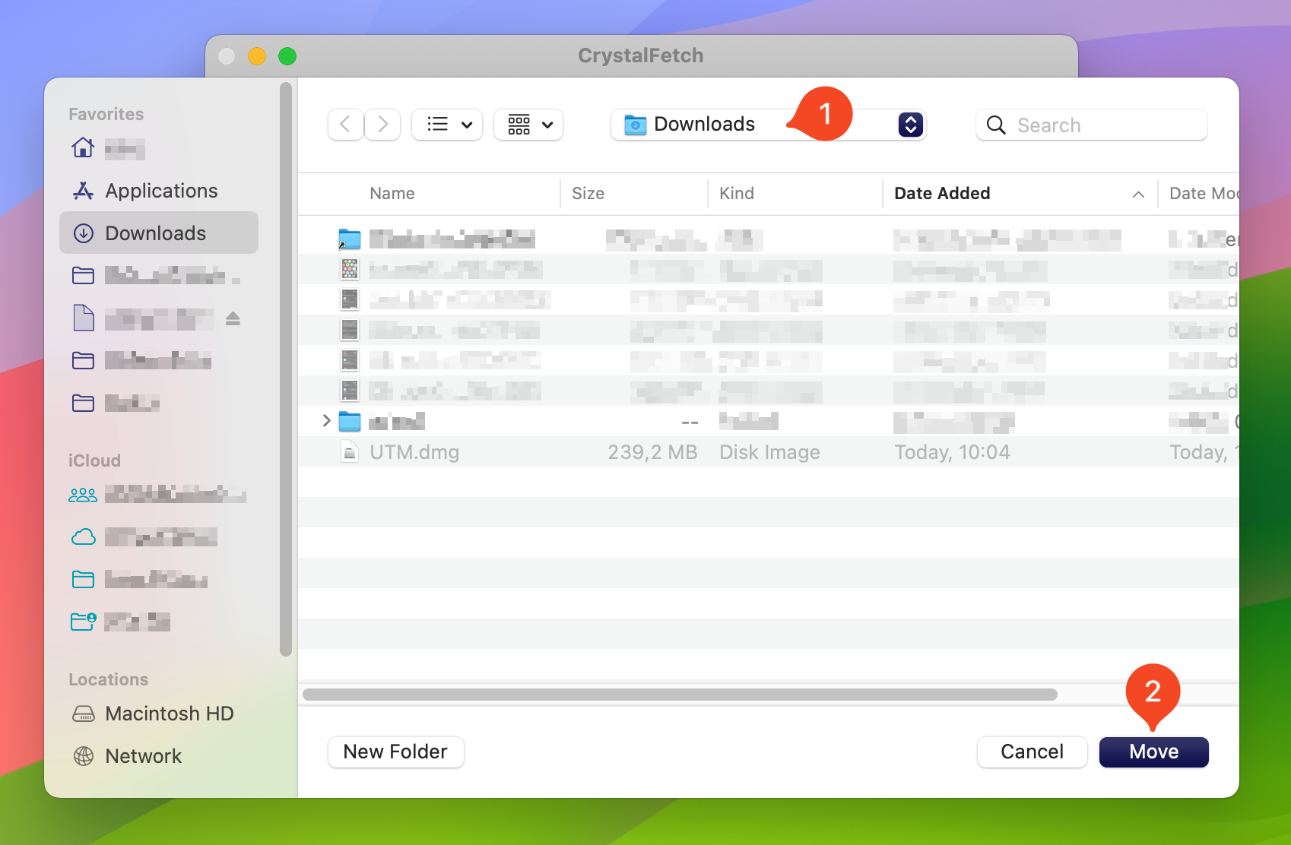1291x845 pixels.
Task: Click the Downloads folder icon in location bar
Action: (x=635, y=125)
